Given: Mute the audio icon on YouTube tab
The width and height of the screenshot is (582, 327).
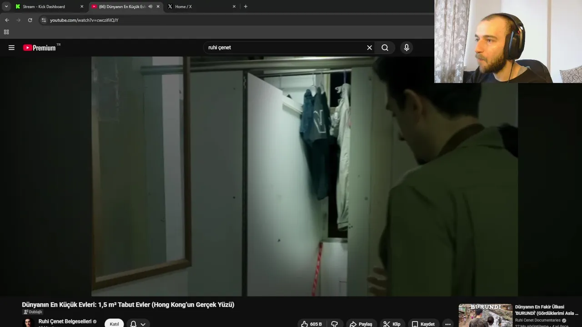Looking at the screenshot, I should pos(150,6).
